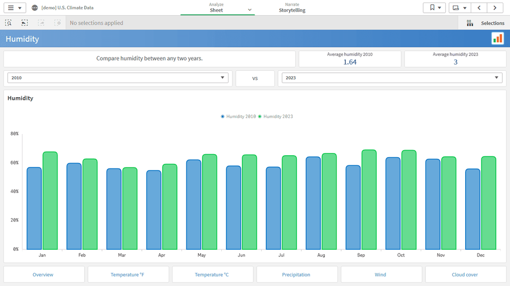The height and width of the screenshot is (286, 510).
Task: Open the smart search selection tool
Action: (8, 23)
